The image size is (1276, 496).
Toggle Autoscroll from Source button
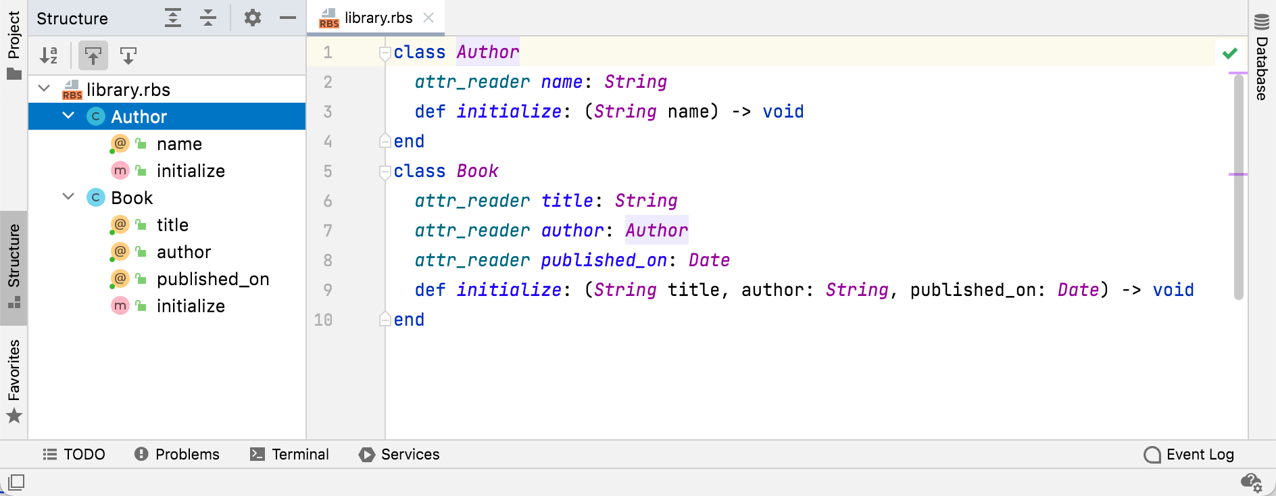click(x=128, y=55)
